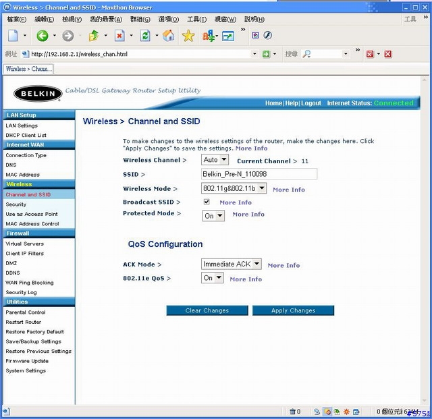This screenshot has width=432, height=419.
Task: Open the 說明(H) menu
Action: pos(254,20)
